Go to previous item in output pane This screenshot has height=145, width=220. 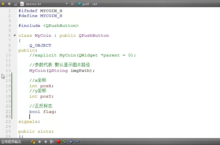pyautogui.click(x=40, y=142)
